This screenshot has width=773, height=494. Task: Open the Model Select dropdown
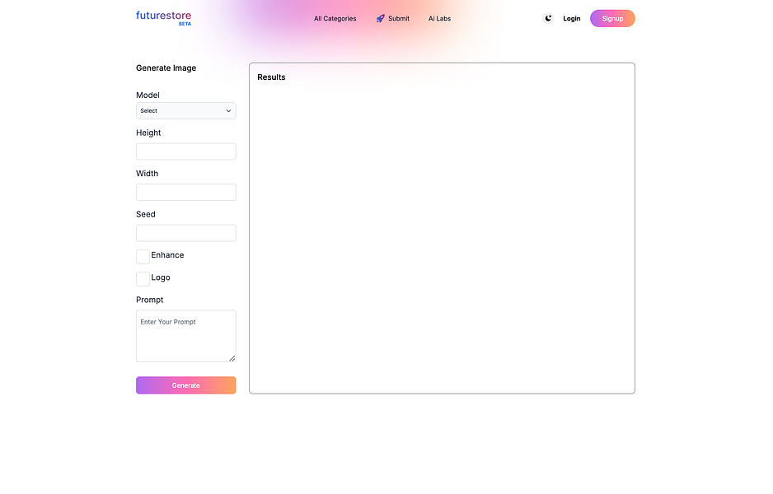186,111
